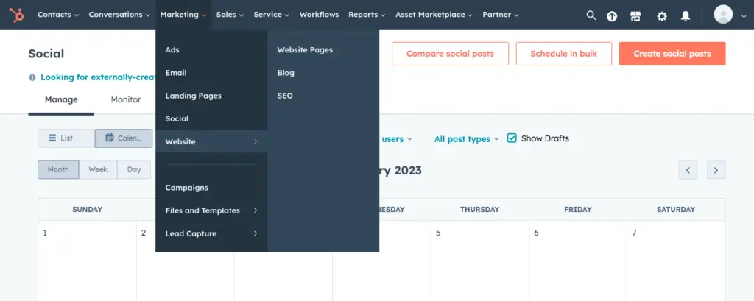Select the Saturday 7 calendar cell

(x=676, y=261)
